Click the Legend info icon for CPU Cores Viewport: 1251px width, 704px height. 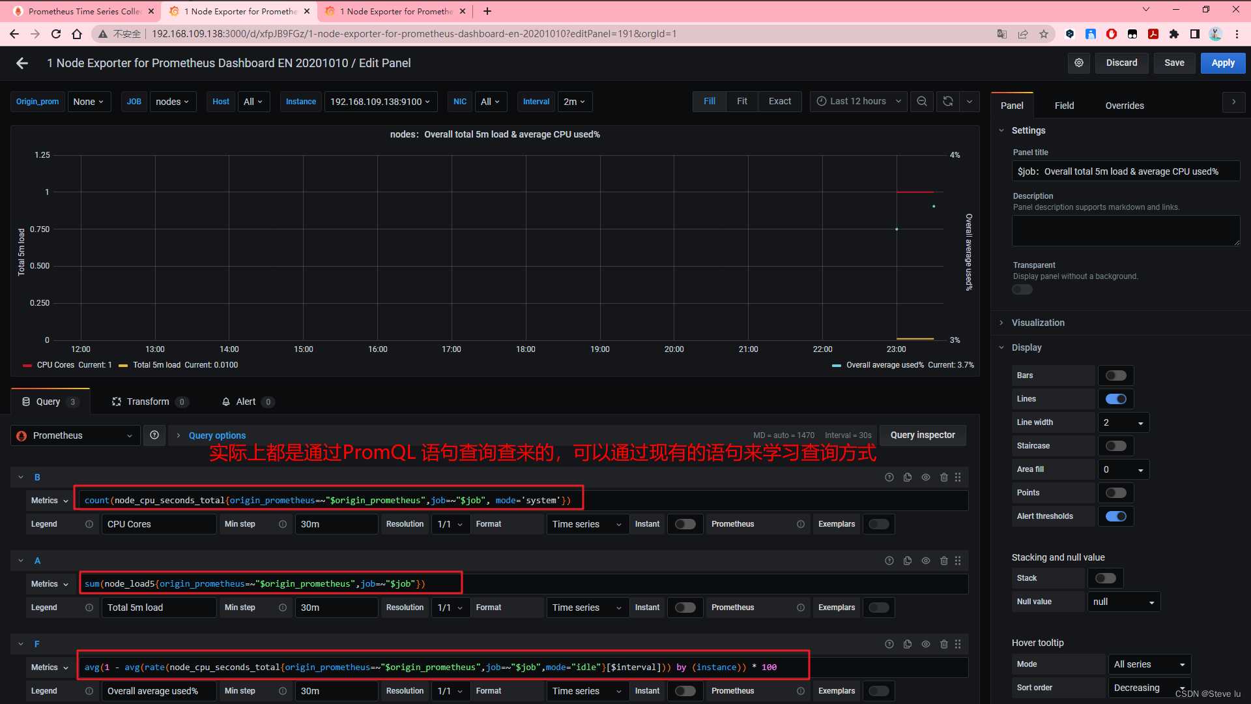coord(89,524)
